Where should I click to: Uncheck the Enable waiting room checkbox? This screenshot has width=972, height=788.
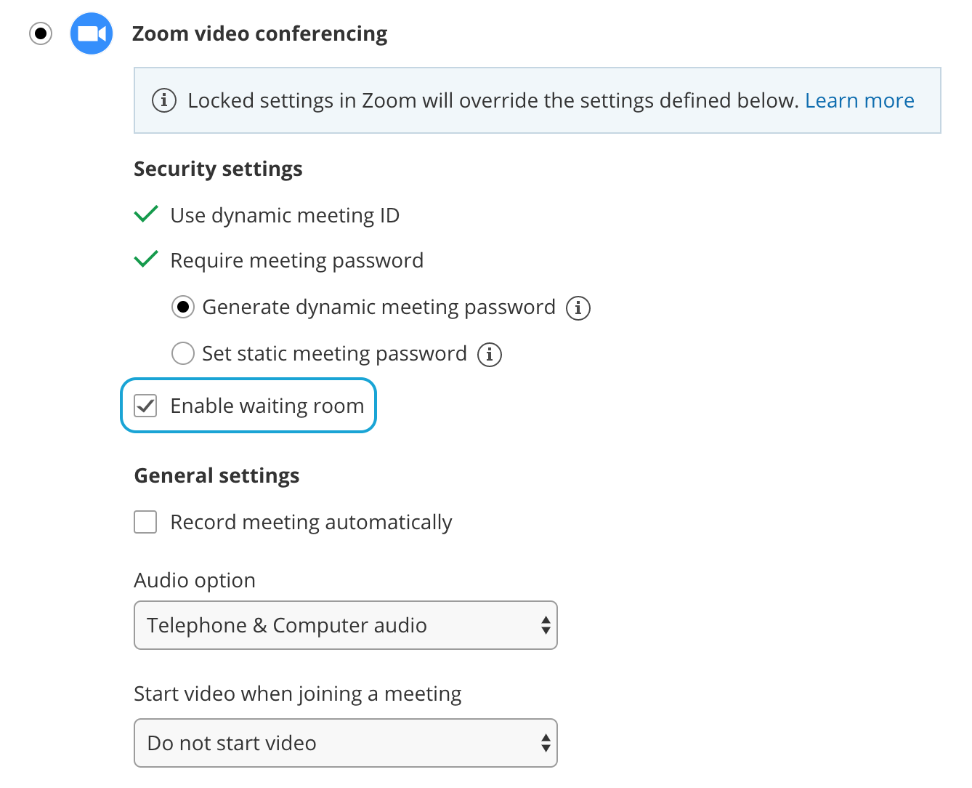pyautogui.click(x=146, y=406)
